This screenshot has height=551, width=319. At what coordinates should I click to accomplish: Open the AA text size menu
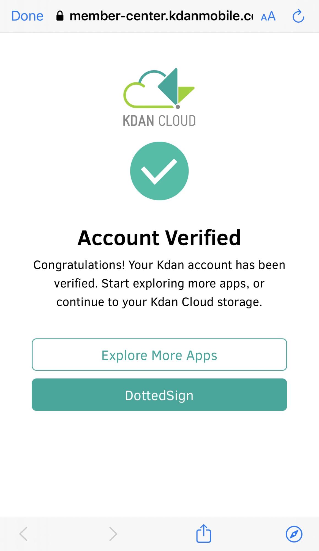point(268,16)
